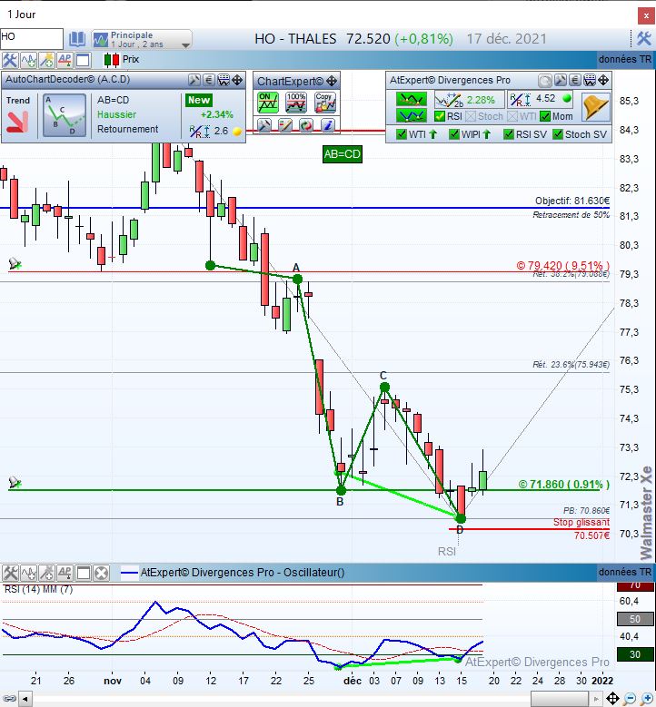Toggle the bullish divergence bottom green button

pos(412,116)
